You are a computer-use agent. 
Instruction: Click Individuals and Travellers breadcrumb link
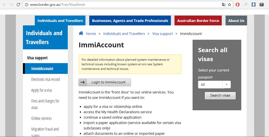(x=124, y=34)
